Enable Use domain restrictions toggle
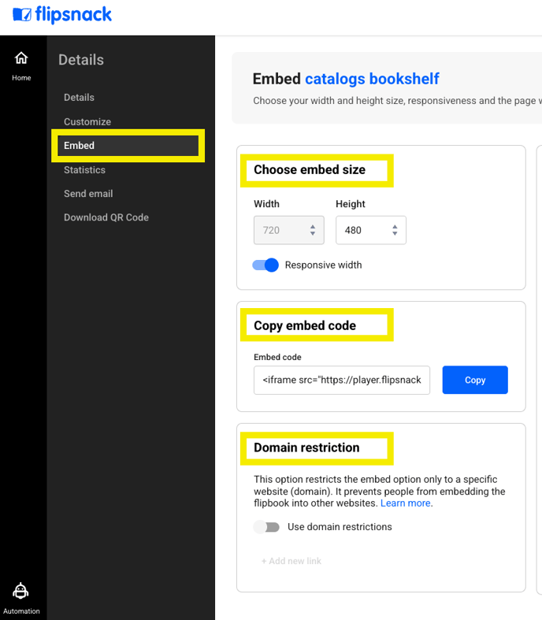Viewport: 542px width, 620px height. pos(266,527)
